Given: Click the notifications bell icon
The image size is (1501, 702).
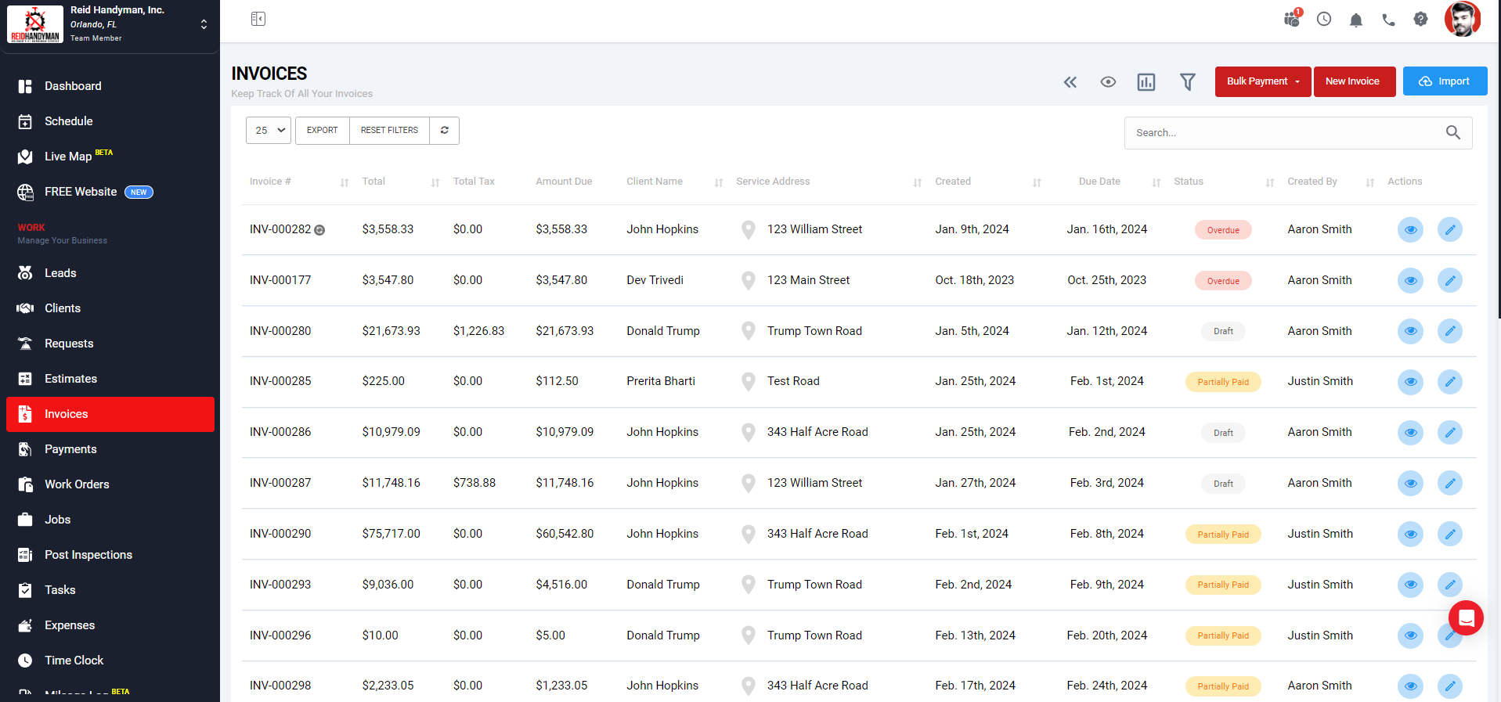Looking at the screenshot, I should pos(1355,20).
